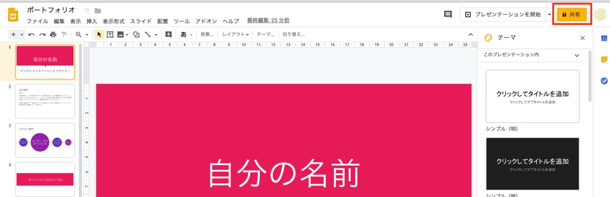Open the アドオン menu

206,21
